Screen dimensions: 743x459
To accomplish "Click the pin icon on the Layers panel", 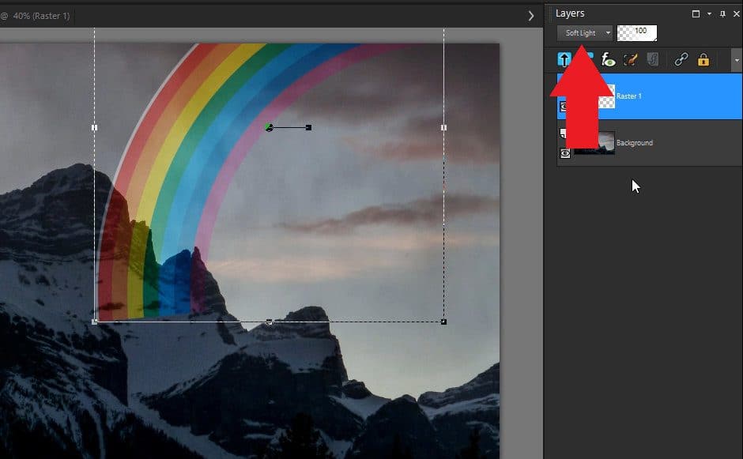I will [722, 13].
